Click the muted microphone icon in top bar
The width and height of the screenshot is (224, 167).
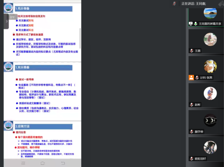tap(174, 4)
